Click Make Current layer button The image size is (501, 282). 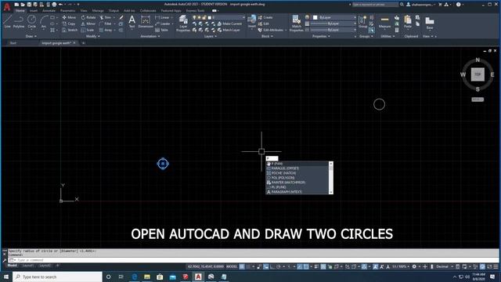pyautogui.click(x=229, y=23)
